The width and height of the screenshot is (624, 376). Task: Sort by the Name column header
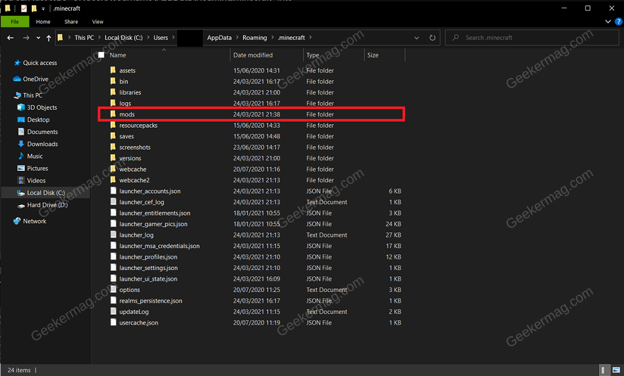[x=118, y=55]
